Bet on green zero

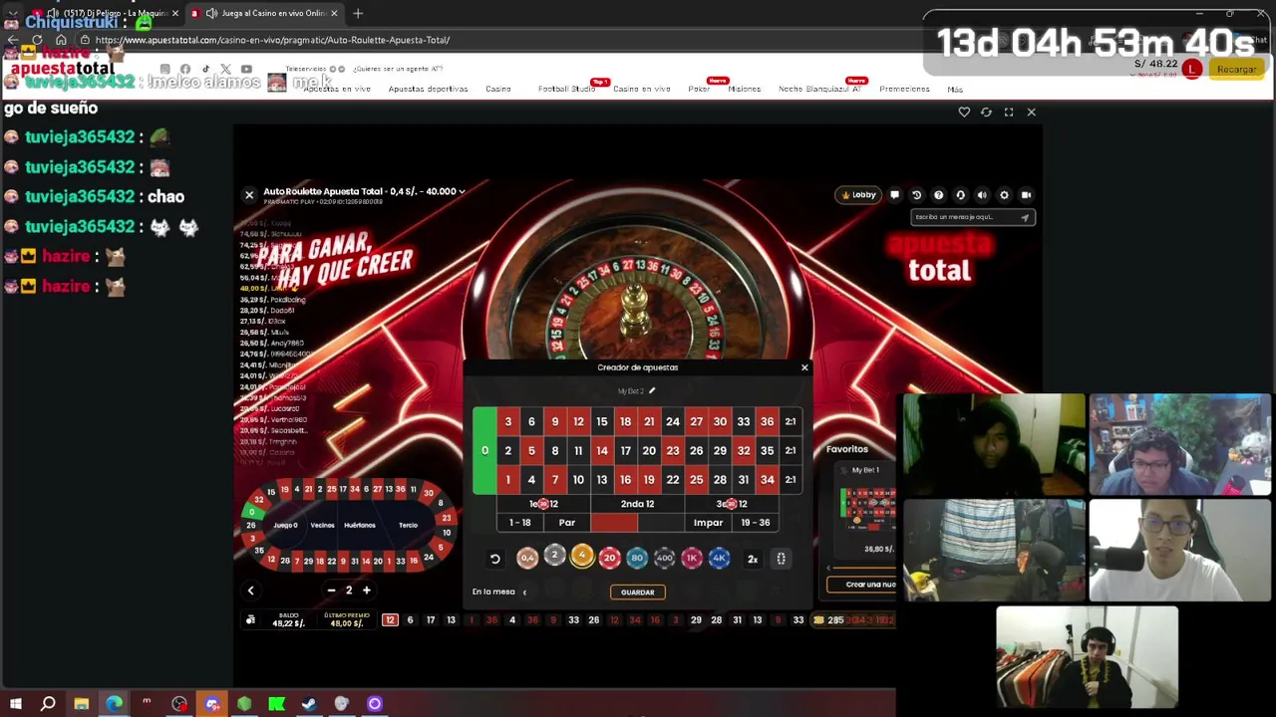484,451
